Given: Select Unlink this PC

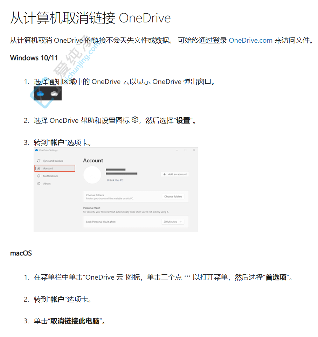Looking at the screenshot, I should click(x=115, y=180).
